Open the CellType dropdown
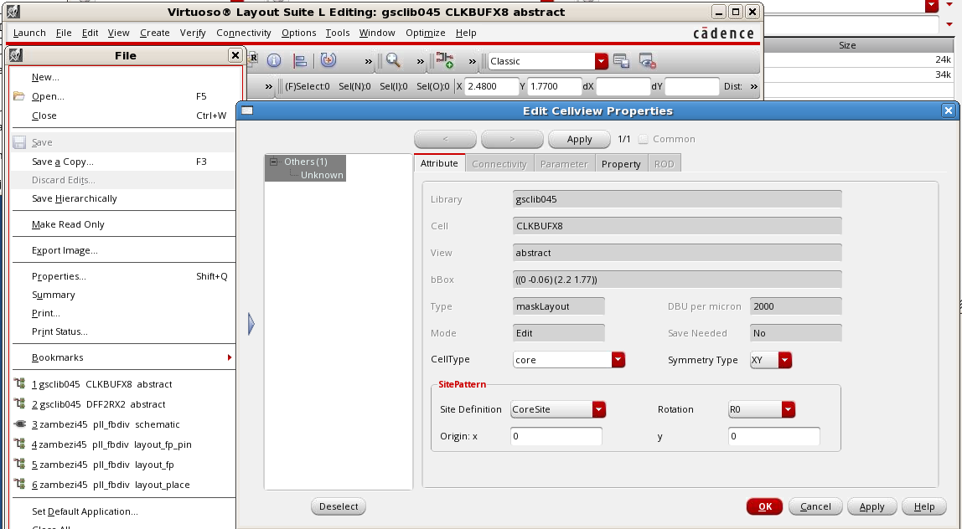Image resolution: width=962 pixels, height=529 pixels. click(x=618, y=360)
